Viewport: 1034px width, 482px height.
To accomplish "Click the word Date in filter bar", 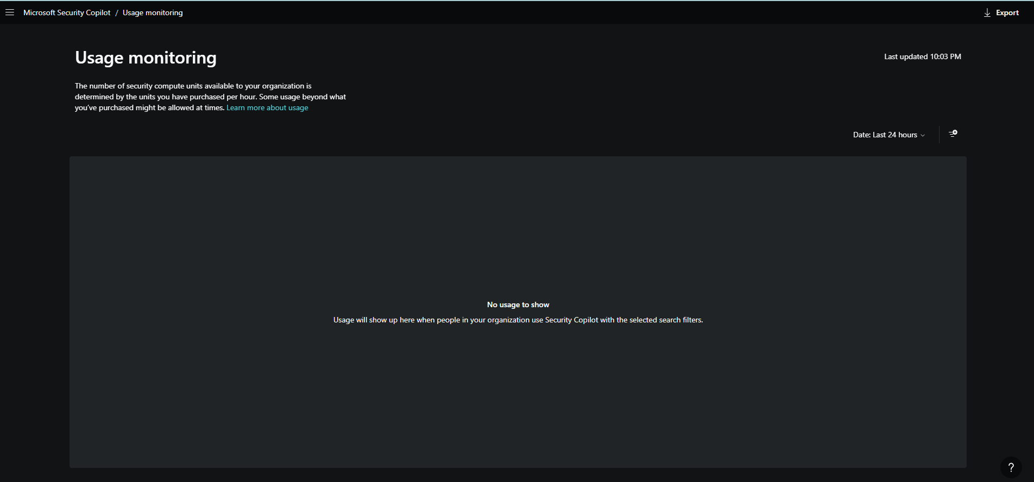I will point(861,135).
